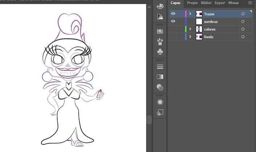The height and width of the screenshot is (152, 256).
Task: Show the colores layer
Action: point(173,29)
